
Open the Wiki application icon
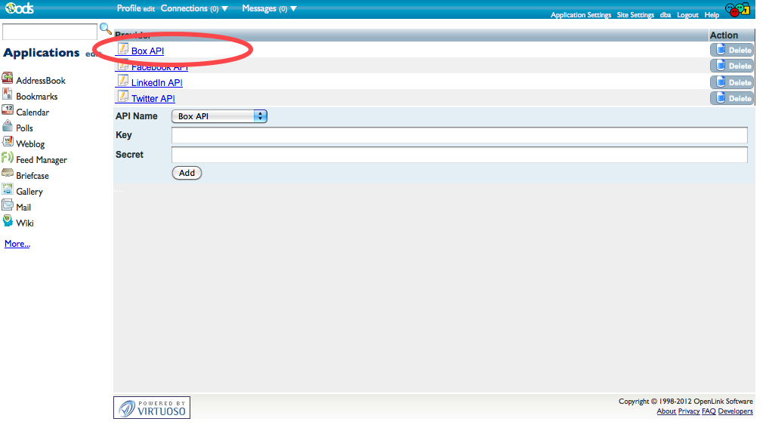click(x=8, y=222)
